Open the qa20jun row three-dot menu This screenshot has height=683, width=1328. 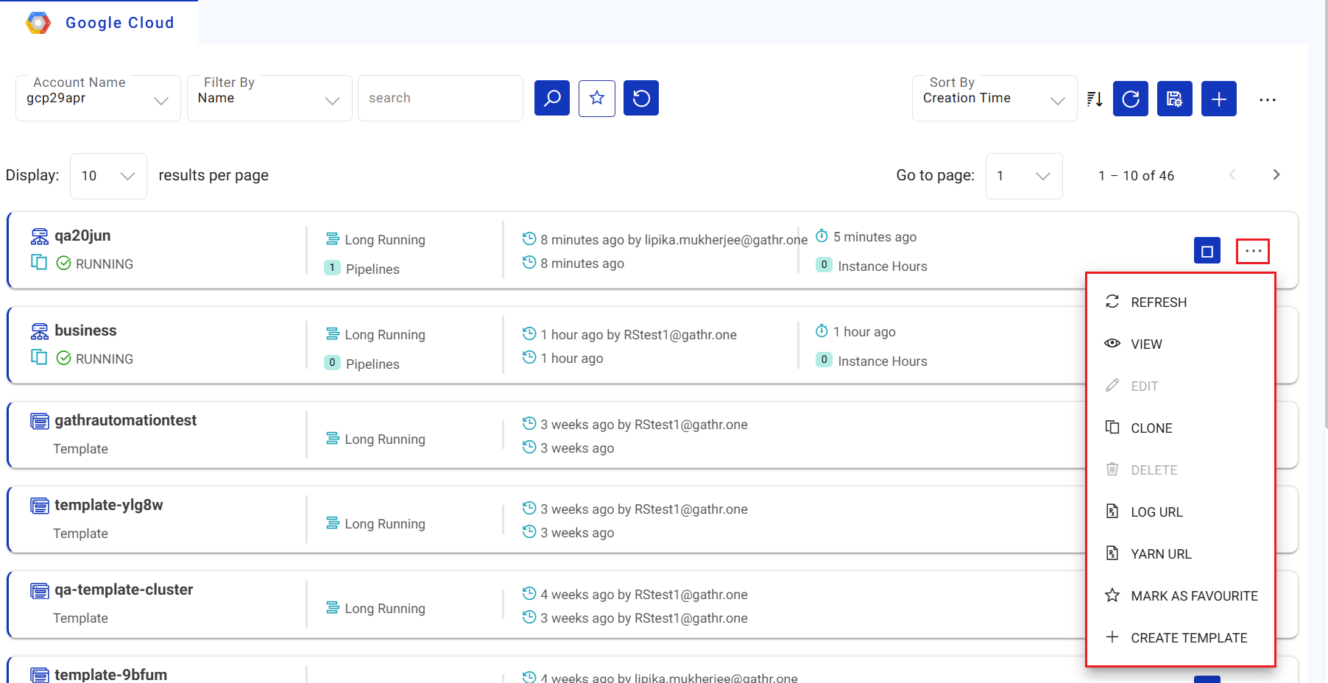[1253, 251]
